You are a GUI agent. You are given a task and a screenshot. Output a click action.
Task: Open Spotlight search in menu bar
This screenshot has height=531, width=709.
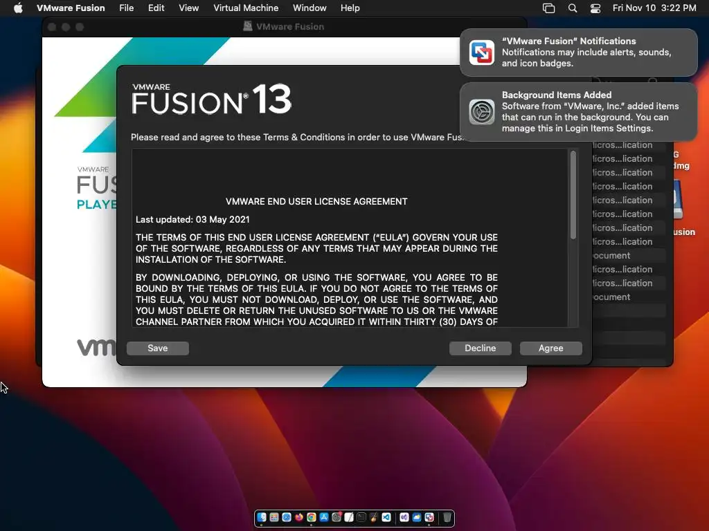pyautogui.click(x=573, y=8)
